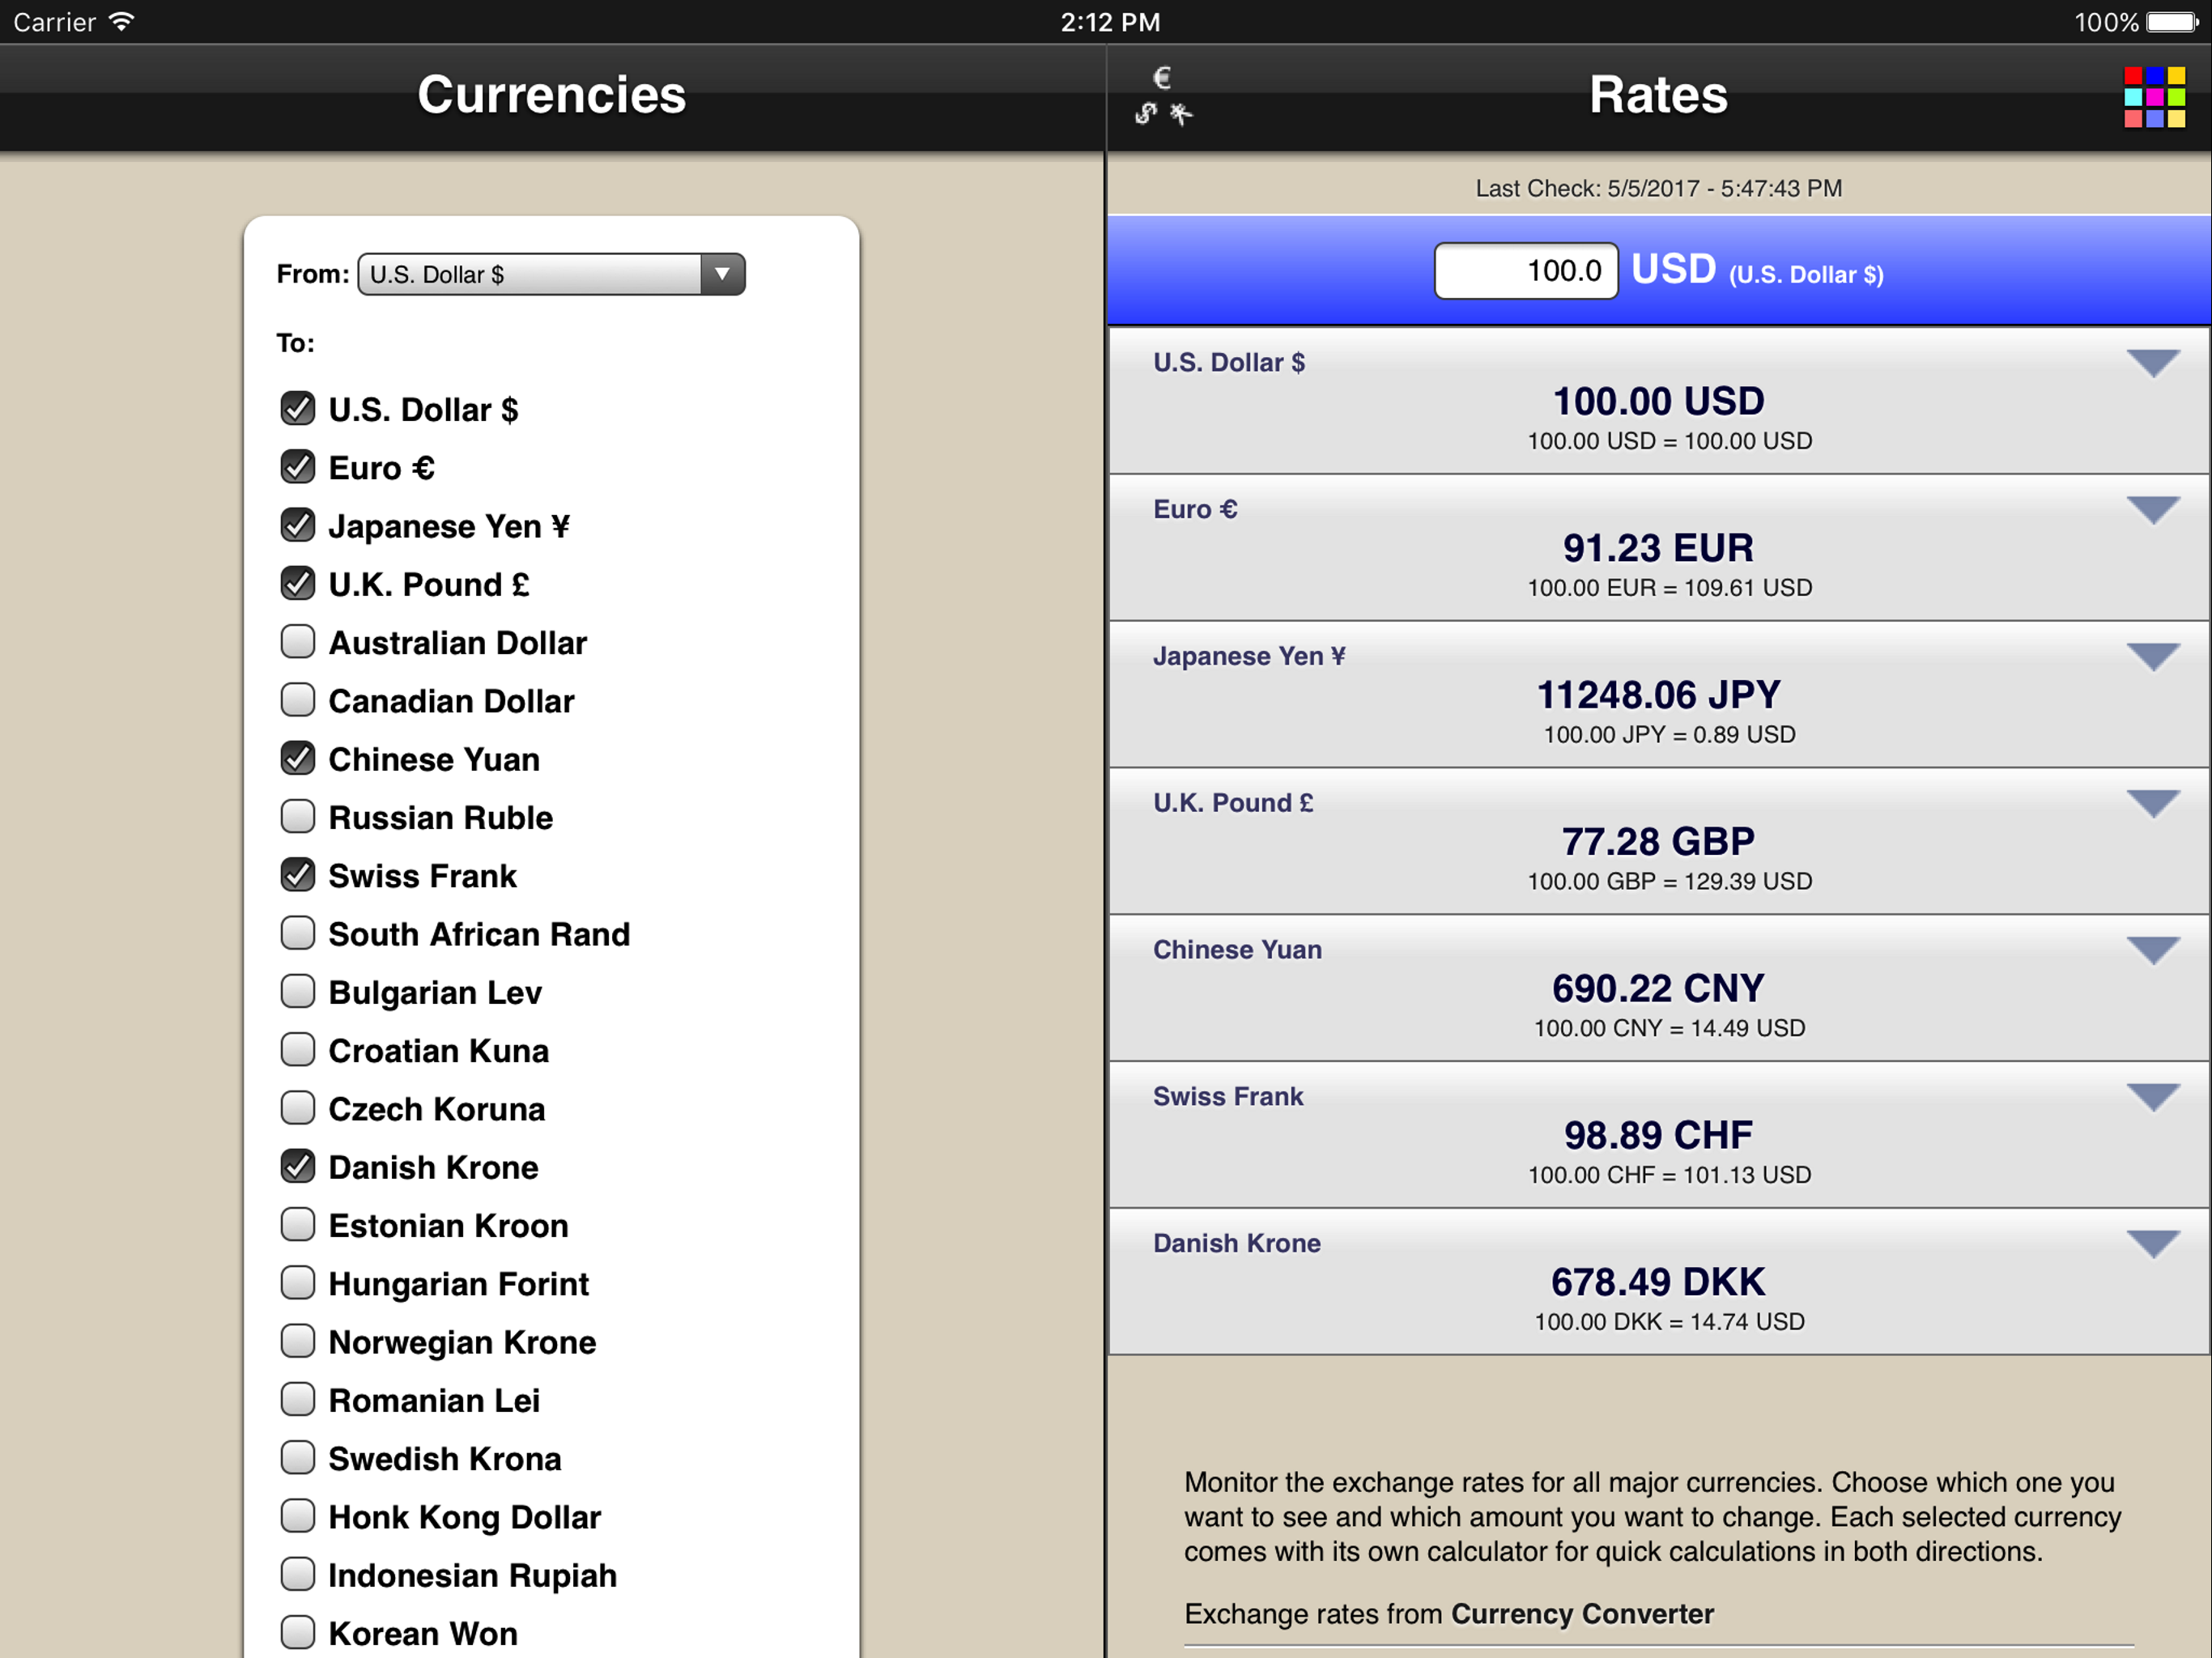Expand the Japanese Yen row triangle
This screenshot has height=1658, width=2212.
(2153, 657)
